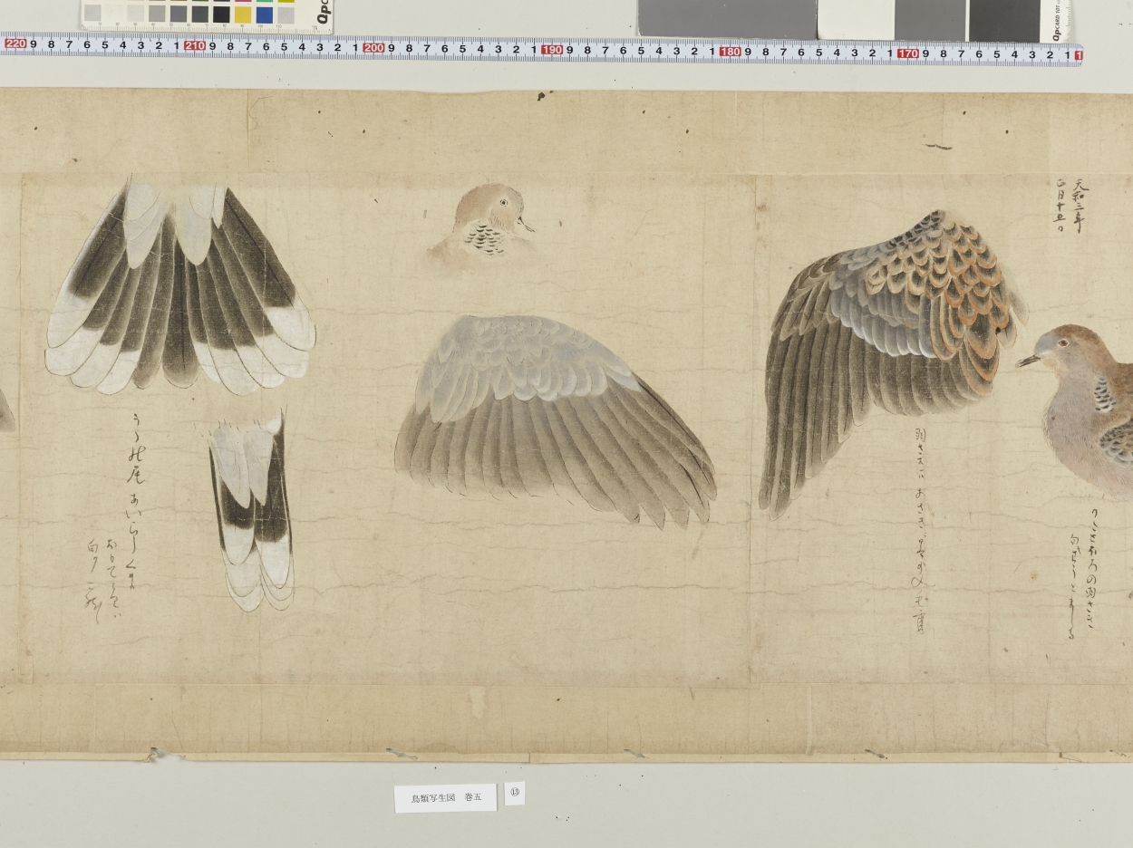
Task: Click the yellow patch on the color chart
Action: click(x=243, y=14)
